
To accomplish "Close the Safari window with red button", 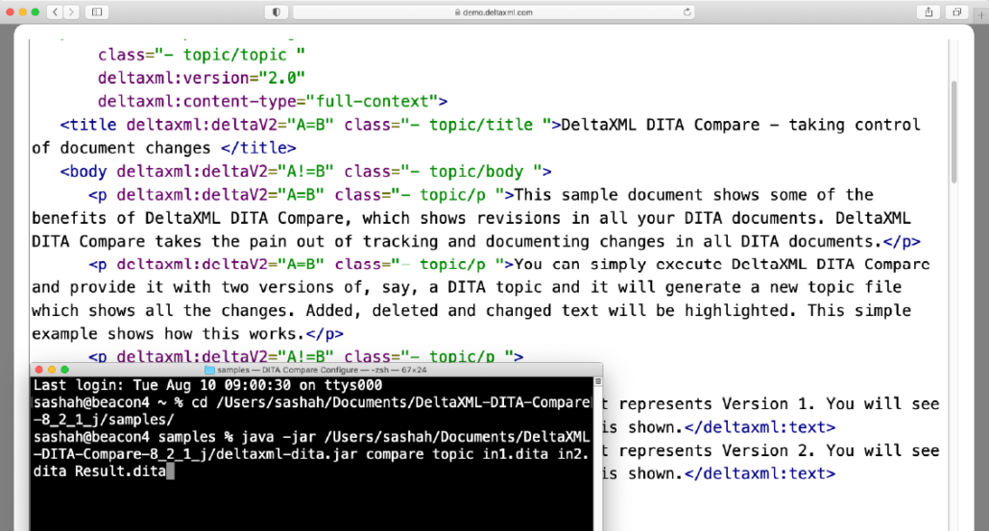I will pos(10,12).
